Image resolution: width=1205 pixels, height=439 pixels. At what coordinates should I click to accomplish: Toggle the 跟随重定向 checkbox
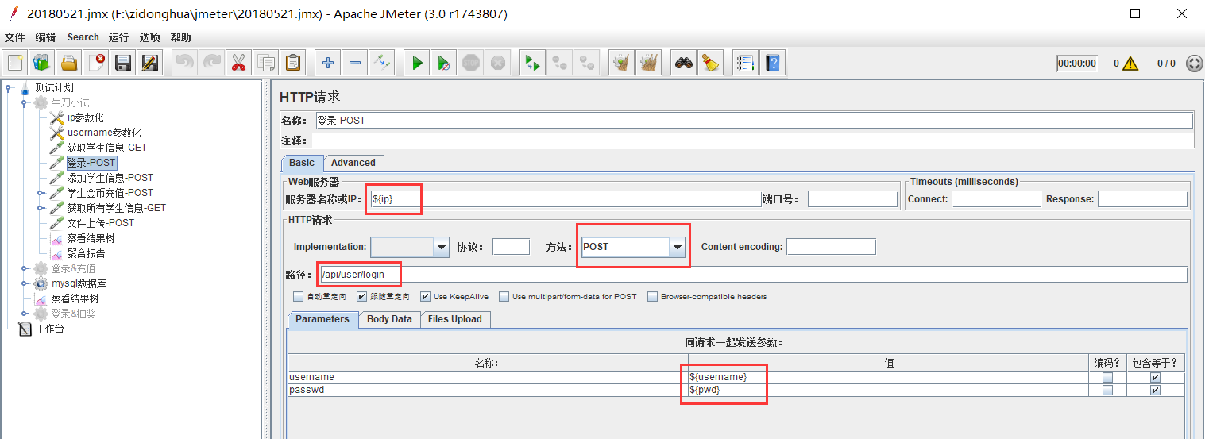point(362,297)
